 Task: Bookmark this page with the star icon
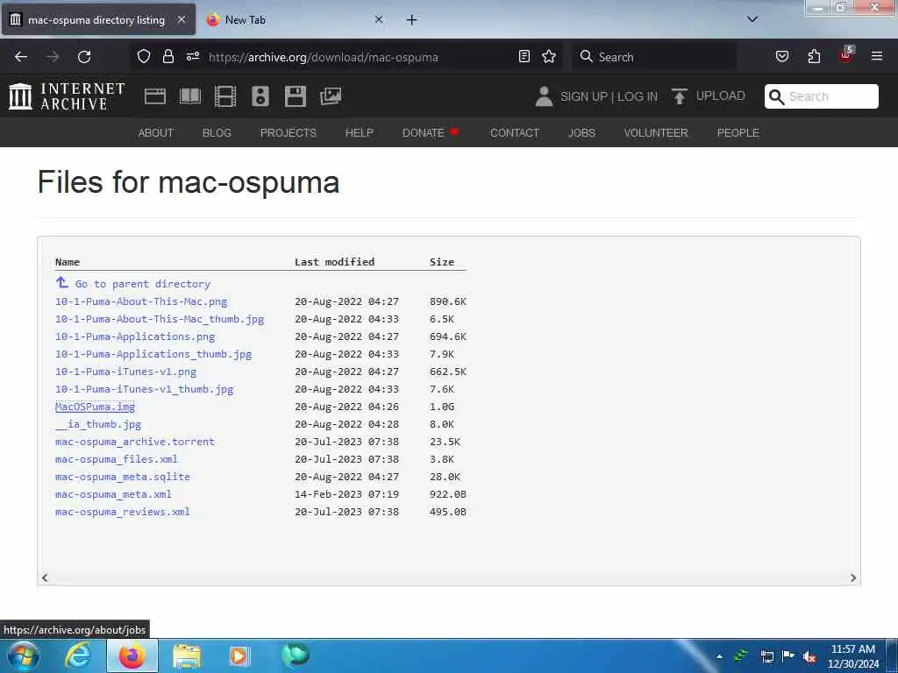(x=549, y=56)
